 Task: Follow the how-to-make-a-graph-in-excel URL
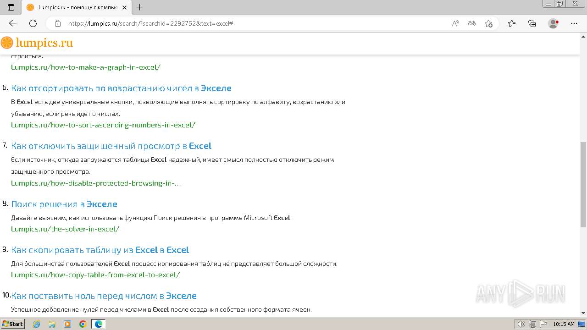click(86, 67)
